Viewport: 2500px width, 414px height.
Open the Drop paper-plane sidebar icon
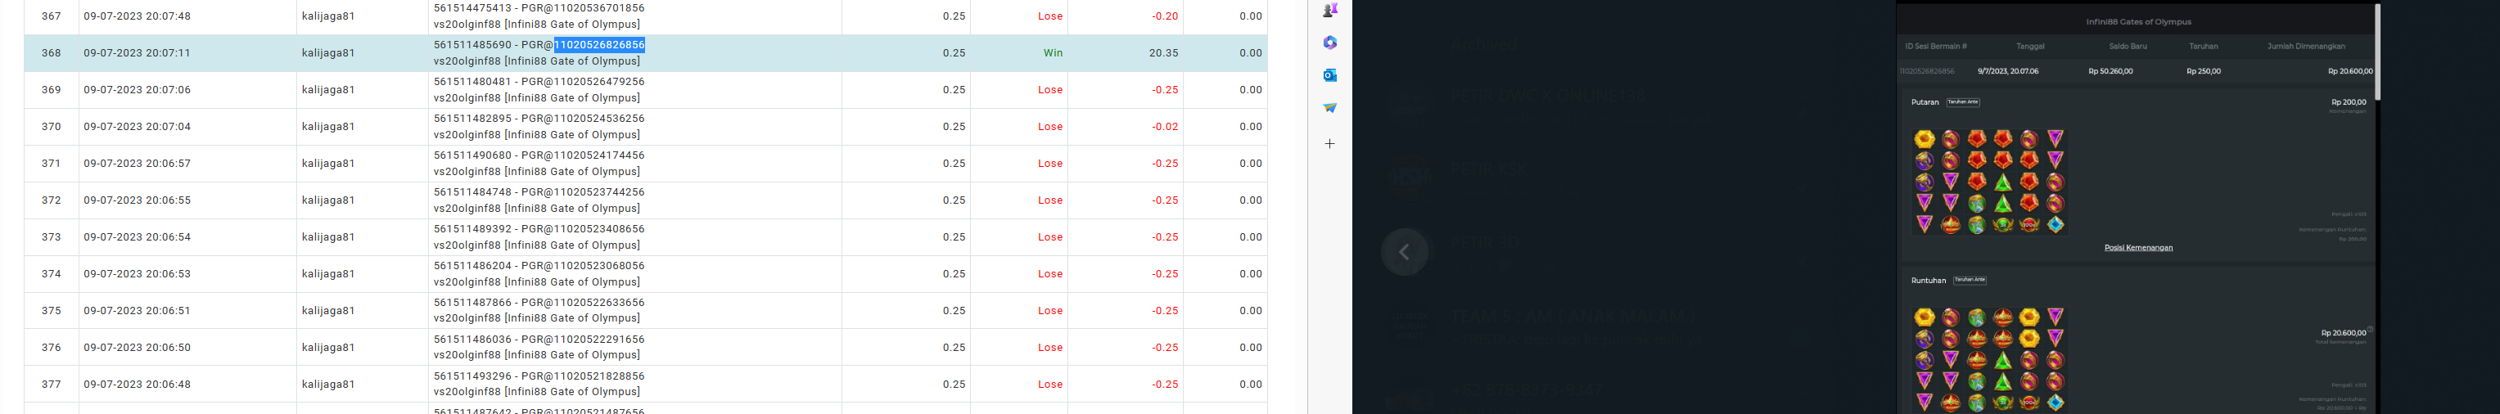[1329, 108]
